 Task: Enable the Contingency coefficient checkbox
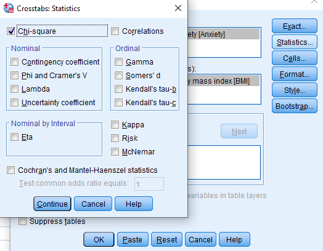tap(14, 62)
